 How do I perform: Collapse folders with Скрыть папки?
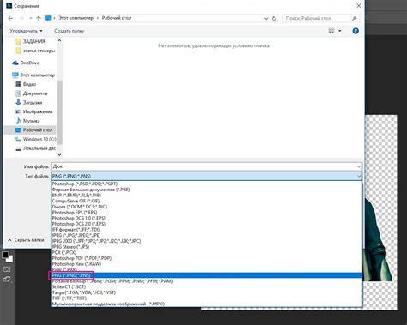coord(26,240)
